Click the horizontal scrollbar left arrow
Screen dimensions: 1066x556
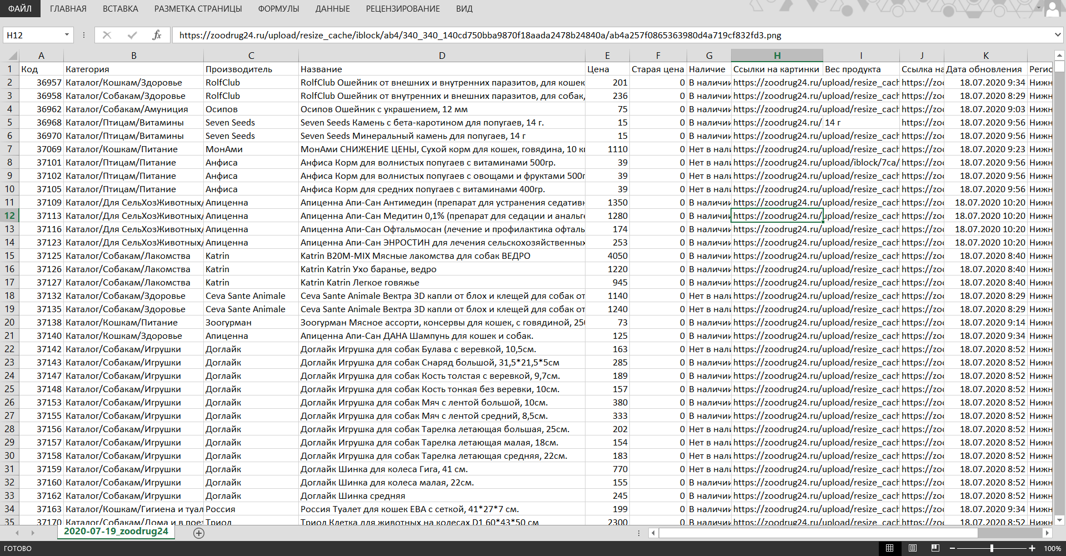click(653, 533)
